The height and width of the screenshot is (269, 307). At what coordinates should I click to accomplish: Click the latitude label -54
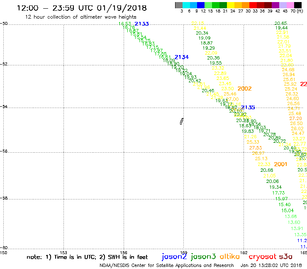tap(4, 107)
